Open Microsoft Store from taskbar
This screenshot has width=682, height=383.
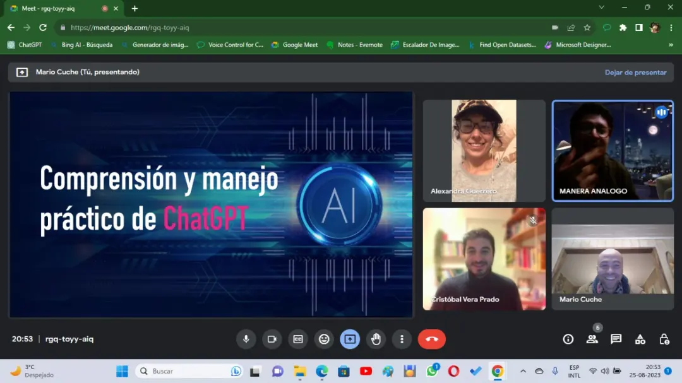344,371
